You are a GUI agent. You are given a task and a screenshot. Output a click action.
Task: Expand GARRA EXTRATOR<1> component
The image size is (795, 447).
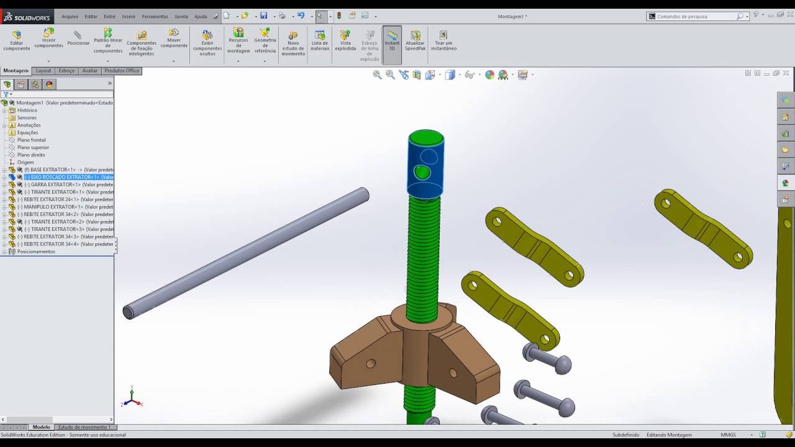(x=4, y=184)
